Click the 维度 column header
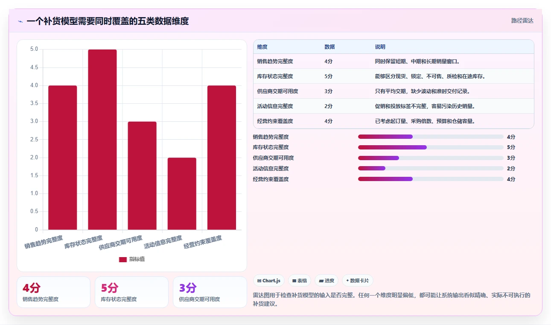The width and height of the screenshot is (551, 325). pos(262,47)
